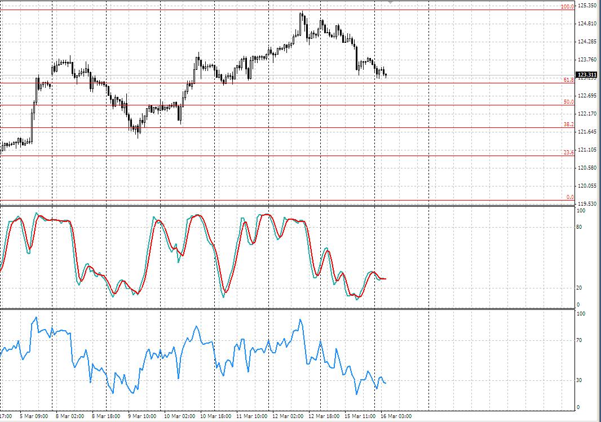Click the 12 Mar 02:00 time label
The image size is (601, 422).
288,416
